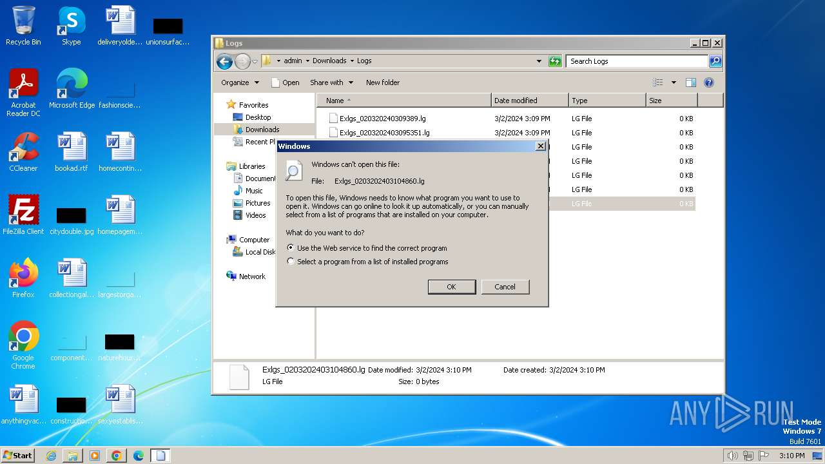Open CCleaner desktop shortcut
The image size is (825, 464).
tap(23, 152)
